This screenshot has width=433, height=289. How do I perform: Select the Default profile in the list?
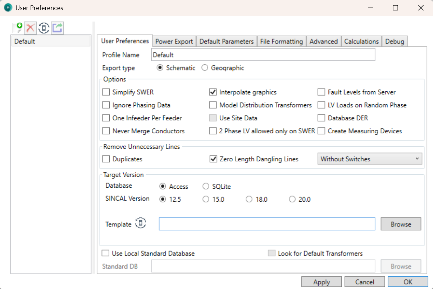(x=51, y=41)
